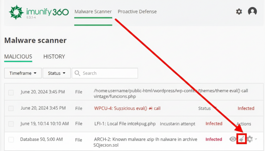The image size is (265, 151).
Task: Tick the checkbox for the LFI-1 row
Action: (11, 124)
